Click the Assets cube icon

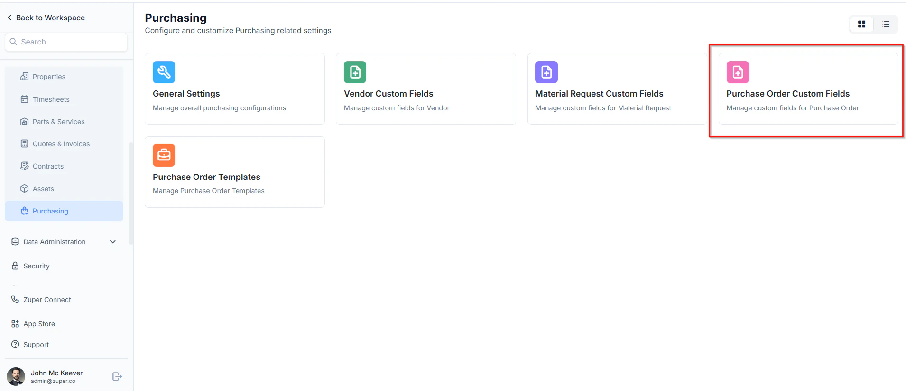click(x=24, y=188)
